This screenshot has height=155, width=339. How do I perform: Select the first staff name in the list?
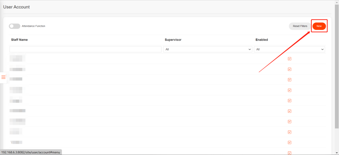[x=17, y=59]
